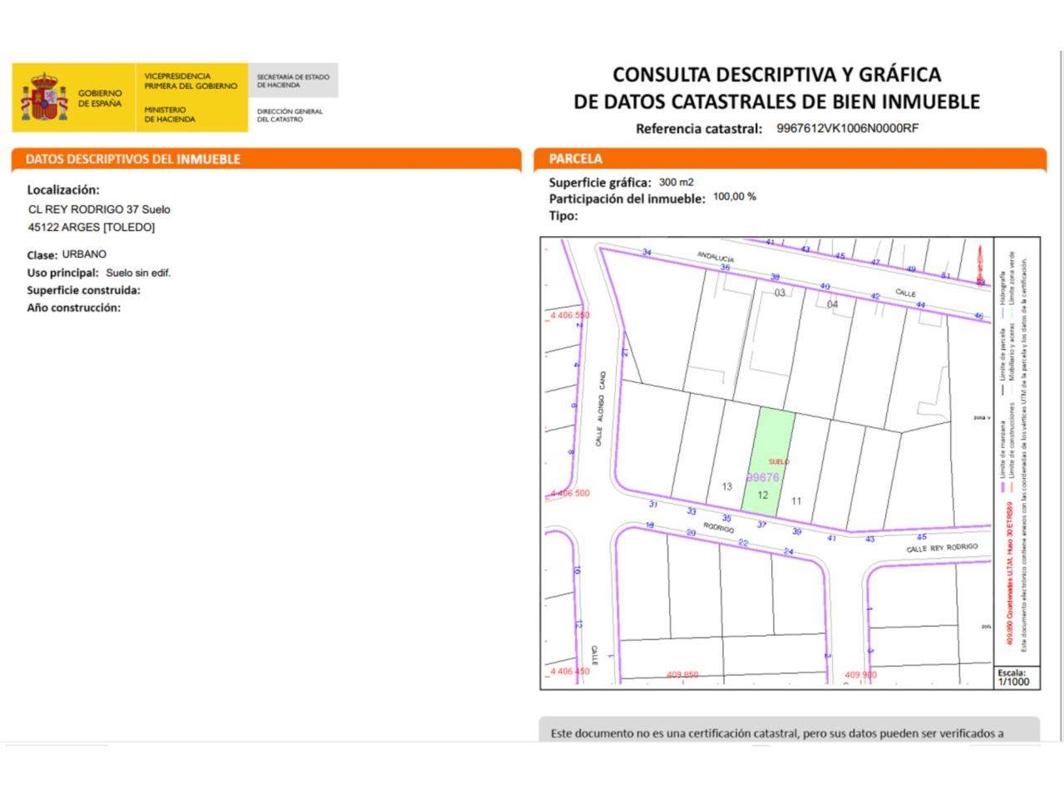Click the 300 m2 surface area value
This screenshot has width=1064, height=798.
(x=676, y=182)
